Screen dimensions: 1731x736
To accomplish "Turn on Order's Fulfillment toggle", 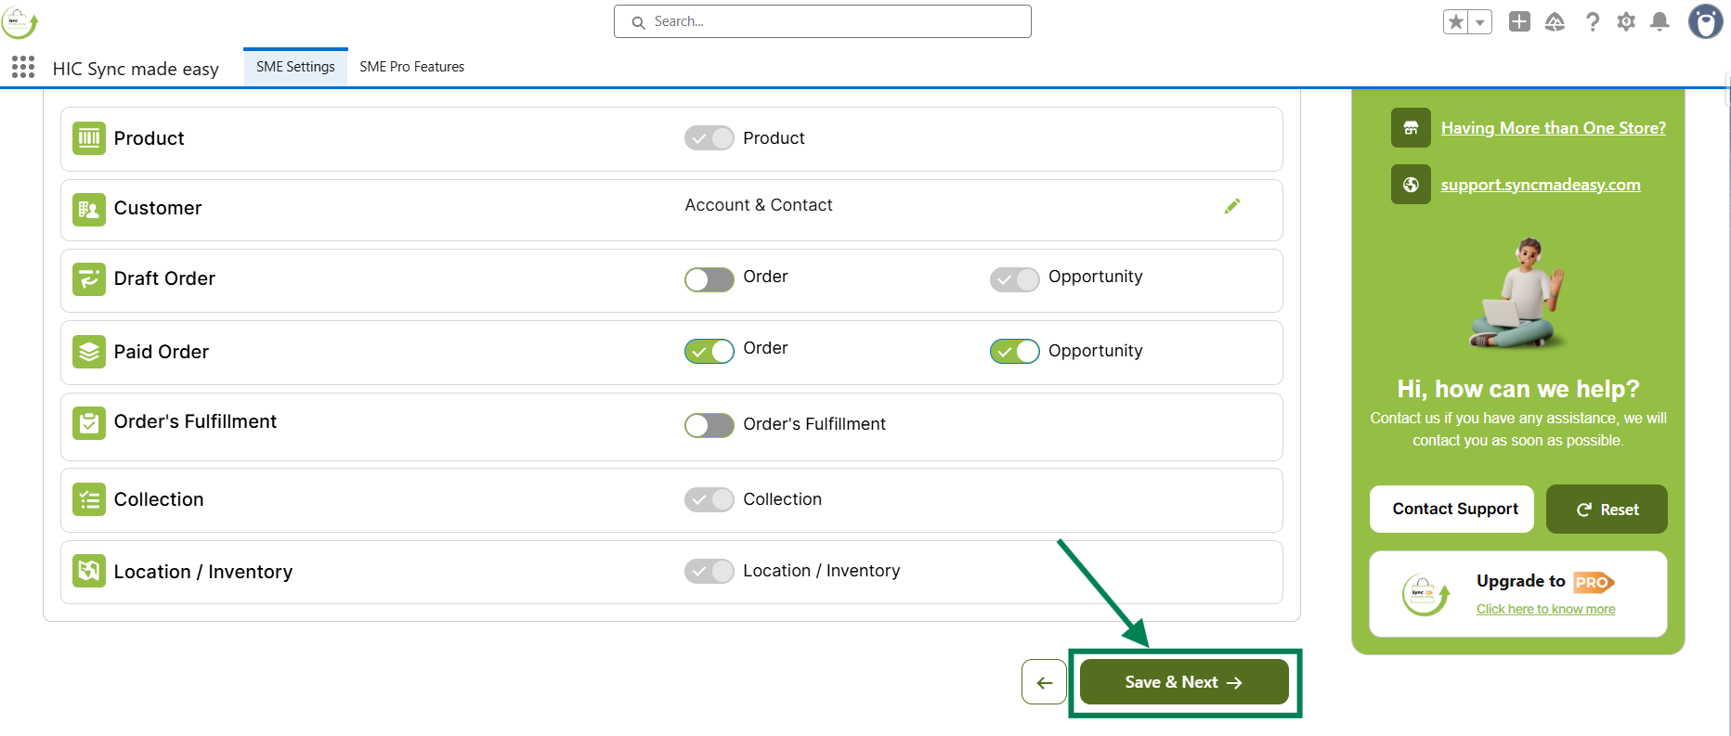I will tap(709, 425).
